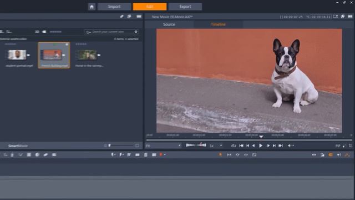Open the audio mixer toolbar icon
Viewport: 355px width, 200px height.
pyautogui.click(x=12, y=154)
